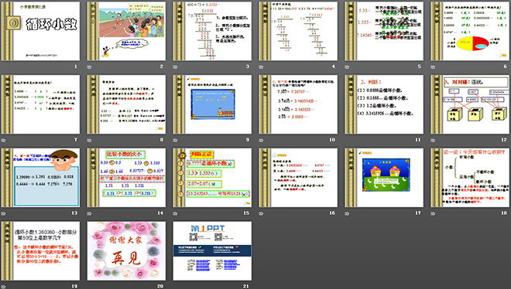Click the animation star icon under slide 6
511x289 pixels.
(x=433, y=66)
